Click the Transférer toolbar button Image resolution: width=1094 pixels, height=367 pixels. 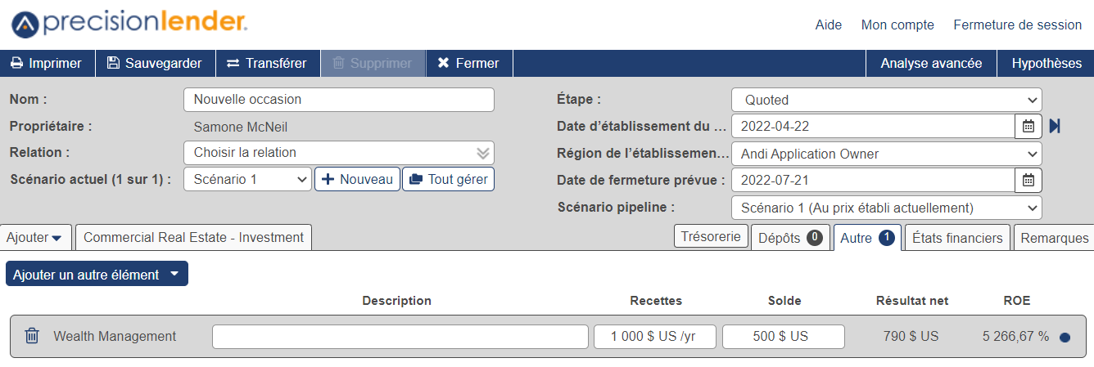click(267, 63)
